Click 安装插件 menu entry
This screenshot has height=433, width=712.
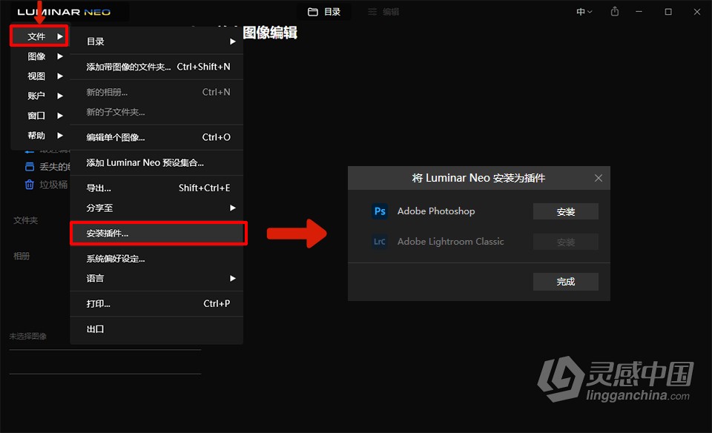pos(156,234)
